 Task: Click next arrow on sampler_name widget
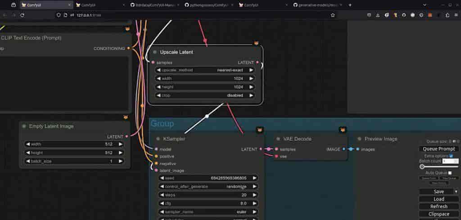[x=255, y=212]
